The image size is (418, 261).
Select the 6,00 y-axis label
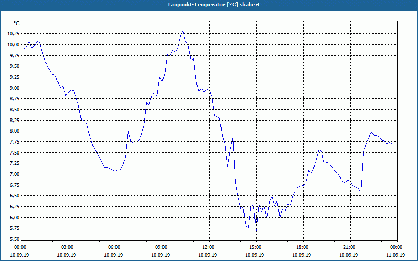[15, 217]
